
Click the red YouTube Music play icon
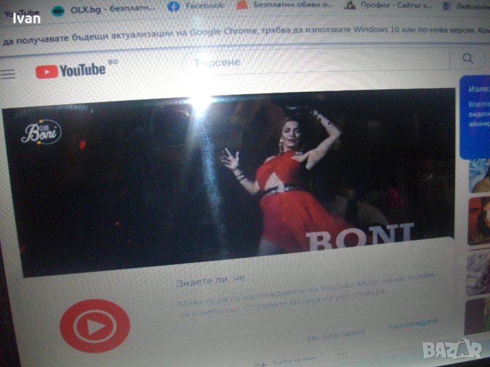click(94, 326)
